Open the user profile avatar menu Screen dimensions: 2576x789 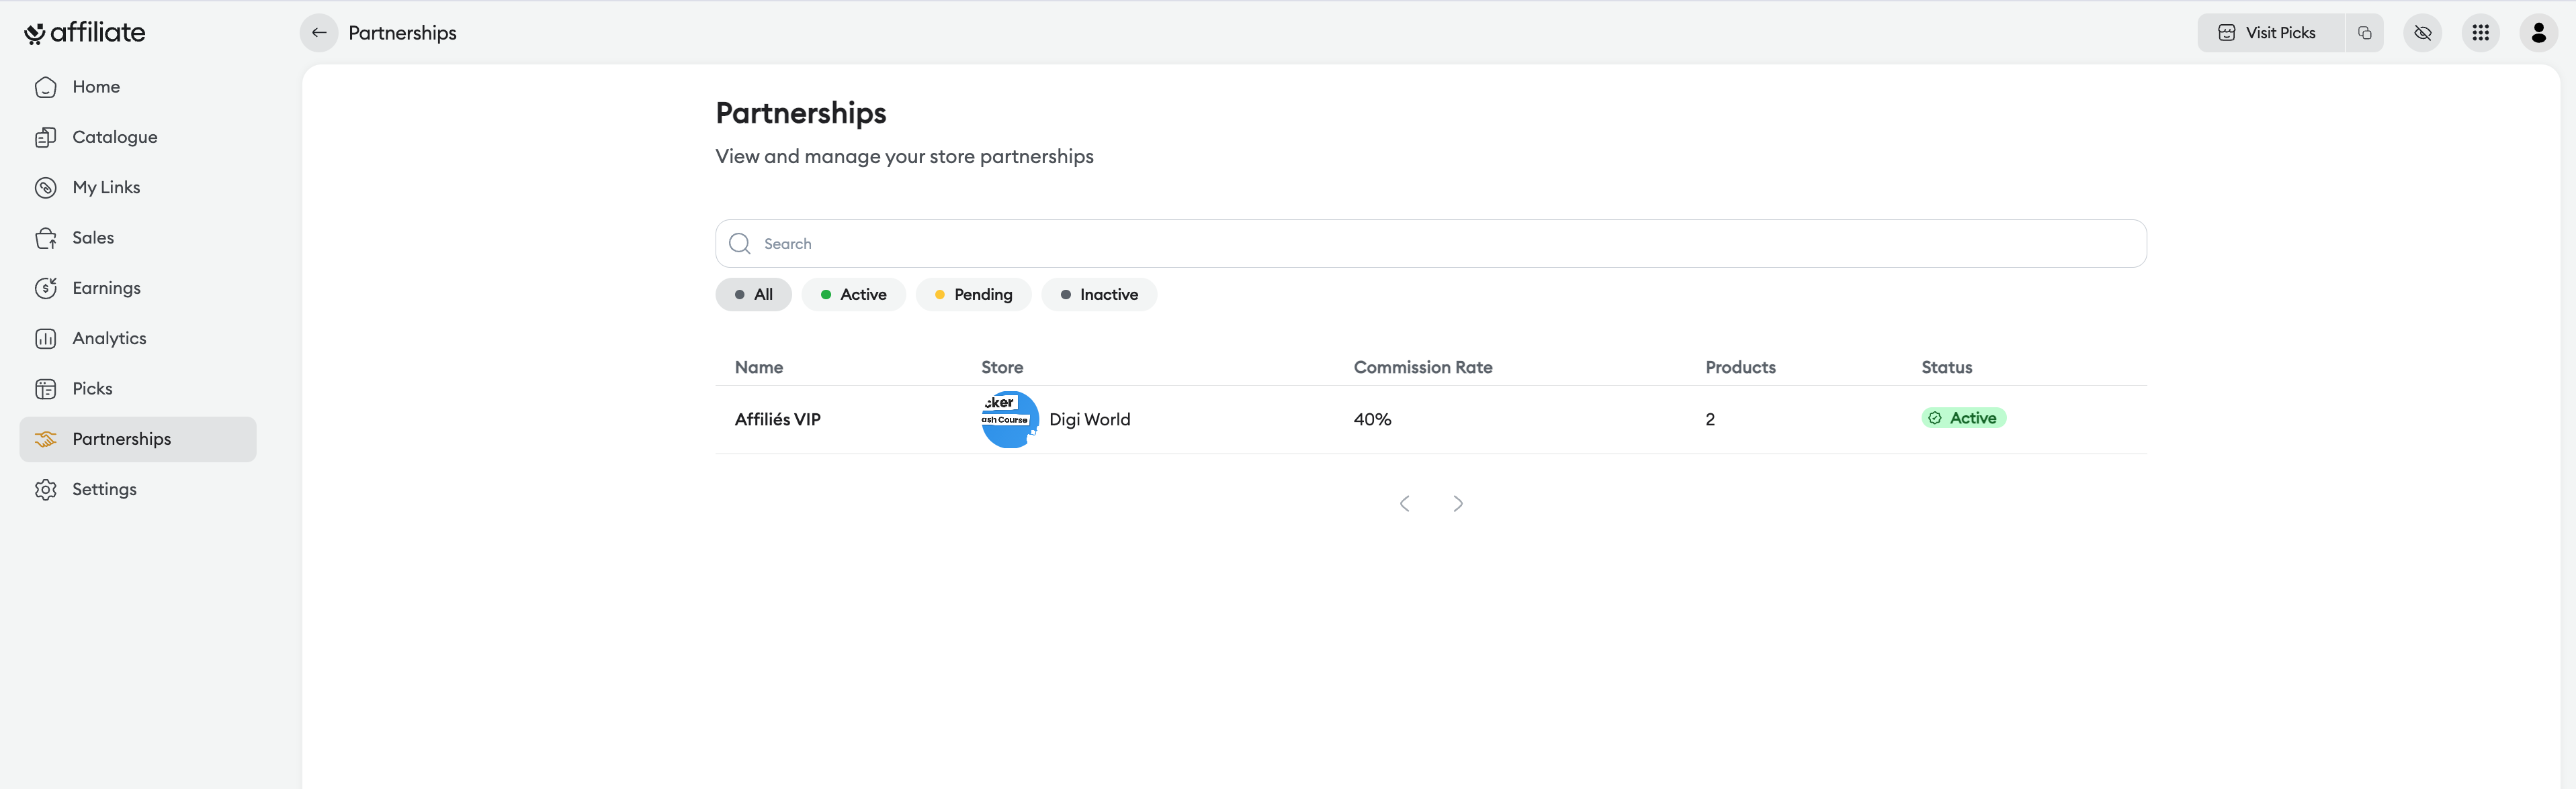(x=2538, y=33)
